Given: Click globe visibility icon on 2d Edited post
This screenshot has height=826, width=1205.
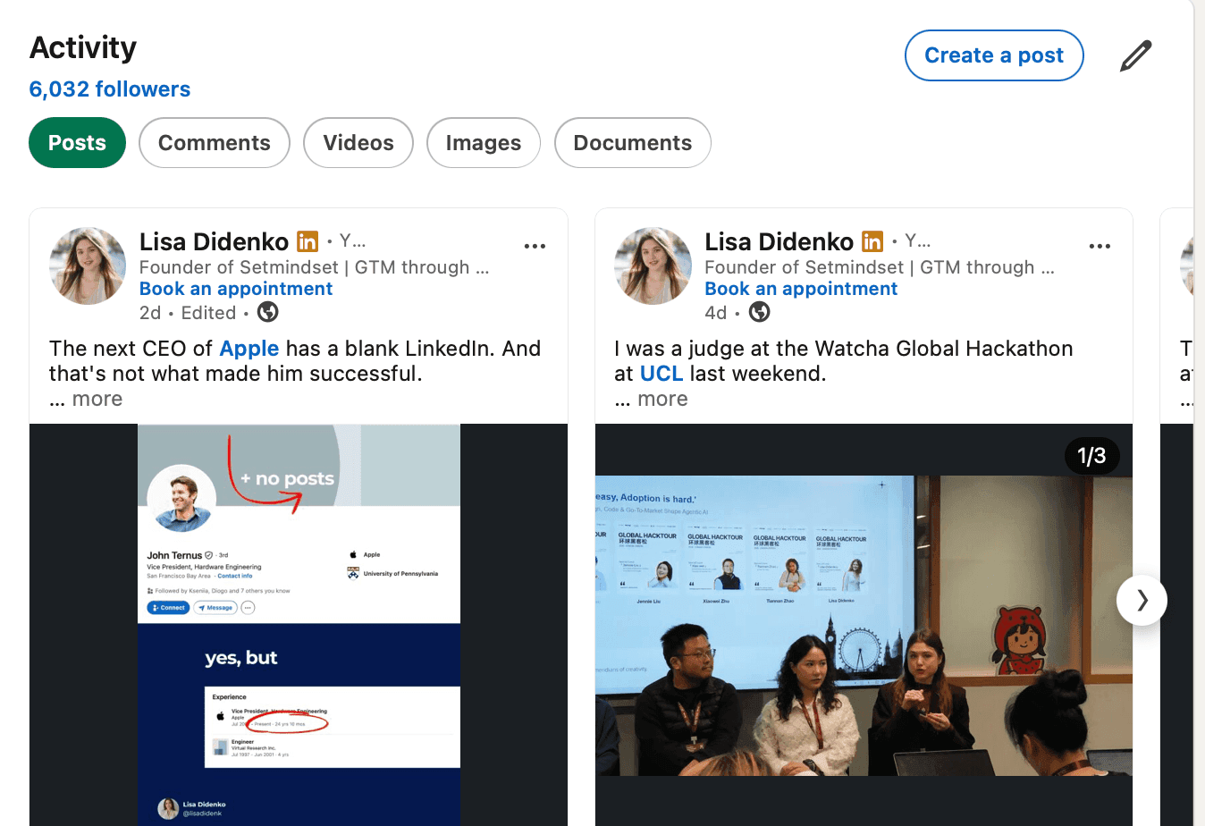Looking at the screenshot, I should [268, 312].
